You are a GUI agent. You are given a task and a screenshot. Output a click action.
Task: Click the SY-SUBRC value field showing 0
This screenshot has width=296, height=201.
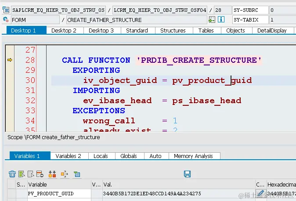click(x=282, y=10)
